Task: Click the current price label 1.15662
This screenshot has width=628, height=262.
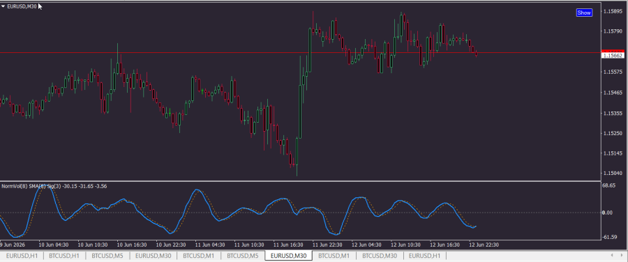Action: click(x=613, y=56)
